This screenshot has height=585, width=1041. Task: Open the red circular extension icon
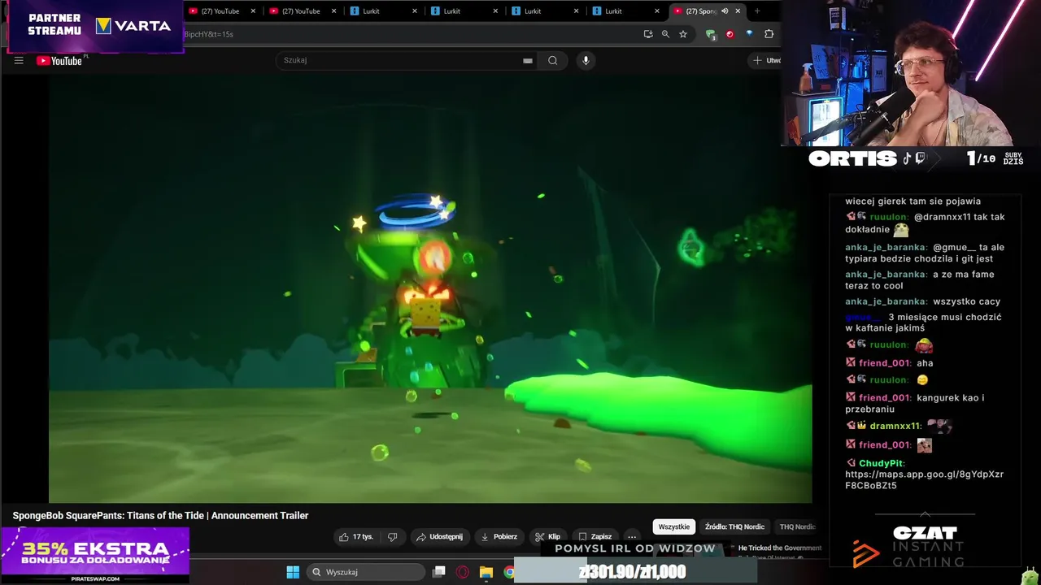pos(730,34)
